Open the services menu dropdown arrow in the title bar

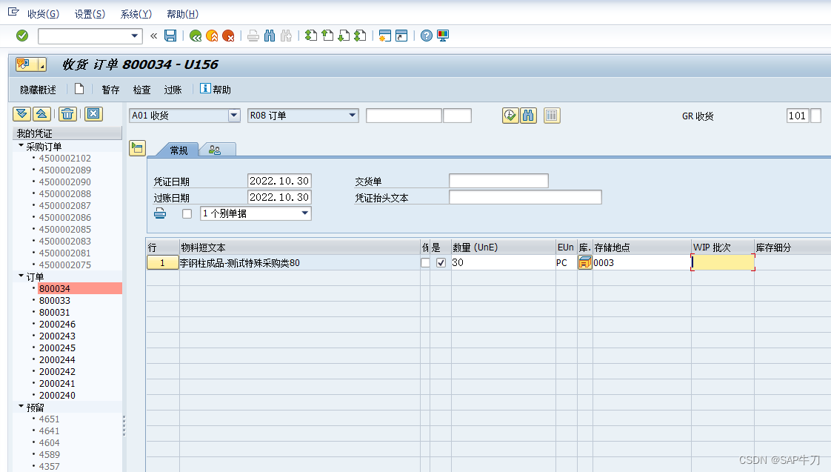point(42,64)
